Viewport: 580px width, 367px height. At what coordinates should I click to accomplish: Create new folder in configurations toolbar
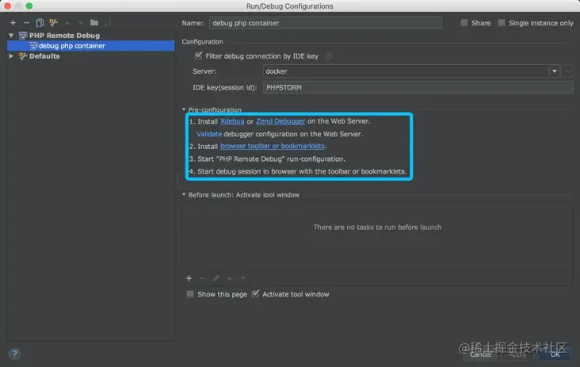(x=94, y=23)
